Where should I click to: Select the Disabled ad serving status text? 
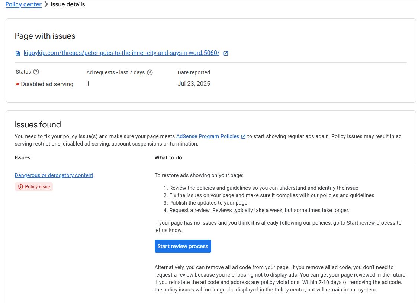point(47,84)
